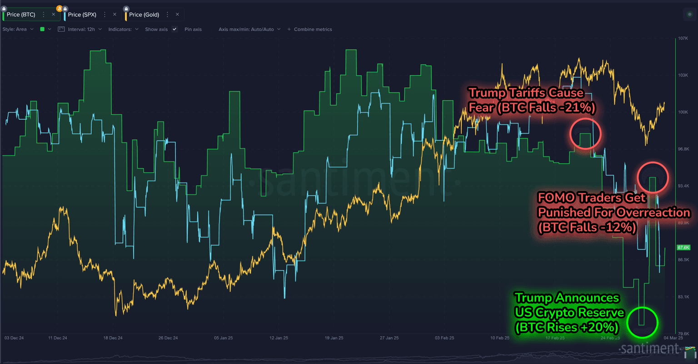Image resolution: width=698 pixels, height=364 pixels.
Task: Open the Price (Gold) three-dot options menu
Action: 168,15
